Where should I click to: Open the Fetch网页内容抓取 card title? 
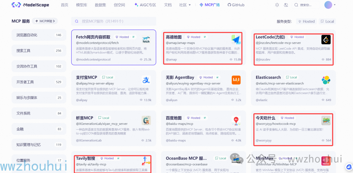[x=93, y=37]
